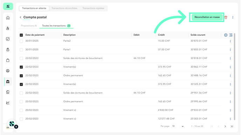Open the chart reports icon in sidebar
Viewport: 241px width, 135px height.
(8, 103)
